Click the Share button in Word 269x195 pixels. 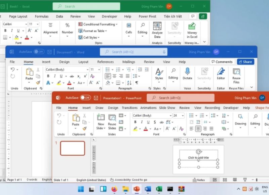click(x=245, y=62)
